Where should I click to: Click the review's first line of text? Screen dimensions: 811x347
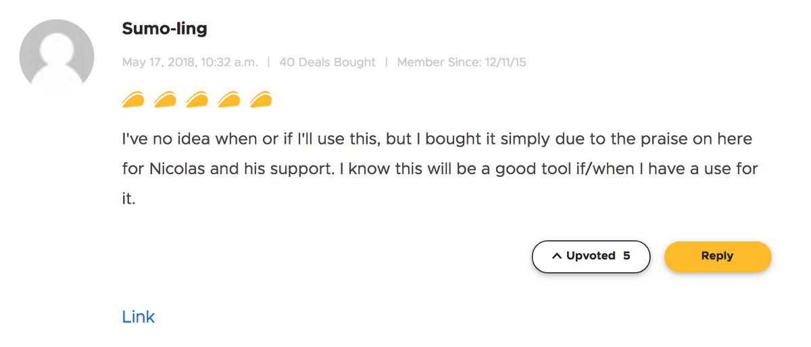click(437, 140)
